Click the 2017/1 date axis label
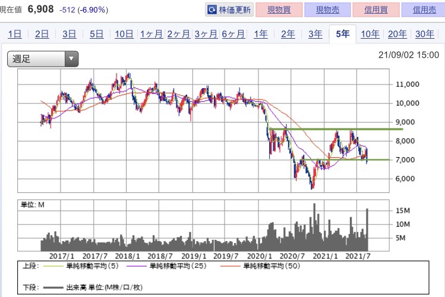The image size is (445, 297). point(62,256)
